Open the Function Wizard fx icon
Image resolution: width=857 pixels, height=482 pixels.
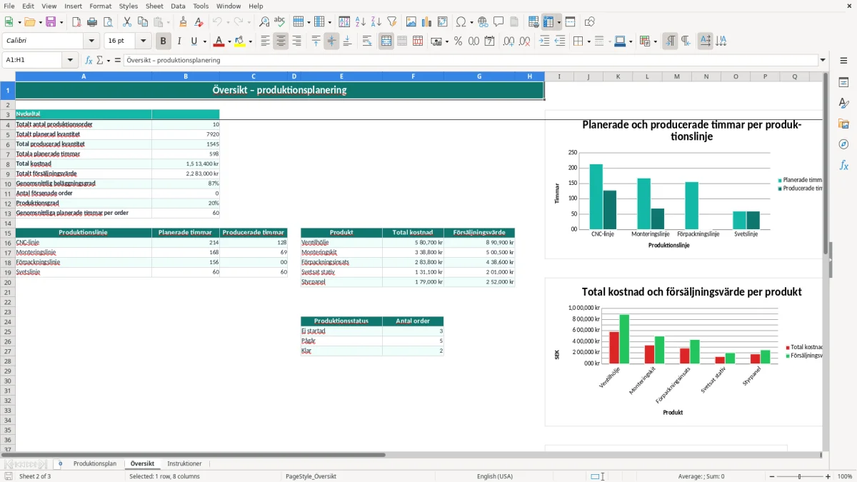[x=89, y=60]
